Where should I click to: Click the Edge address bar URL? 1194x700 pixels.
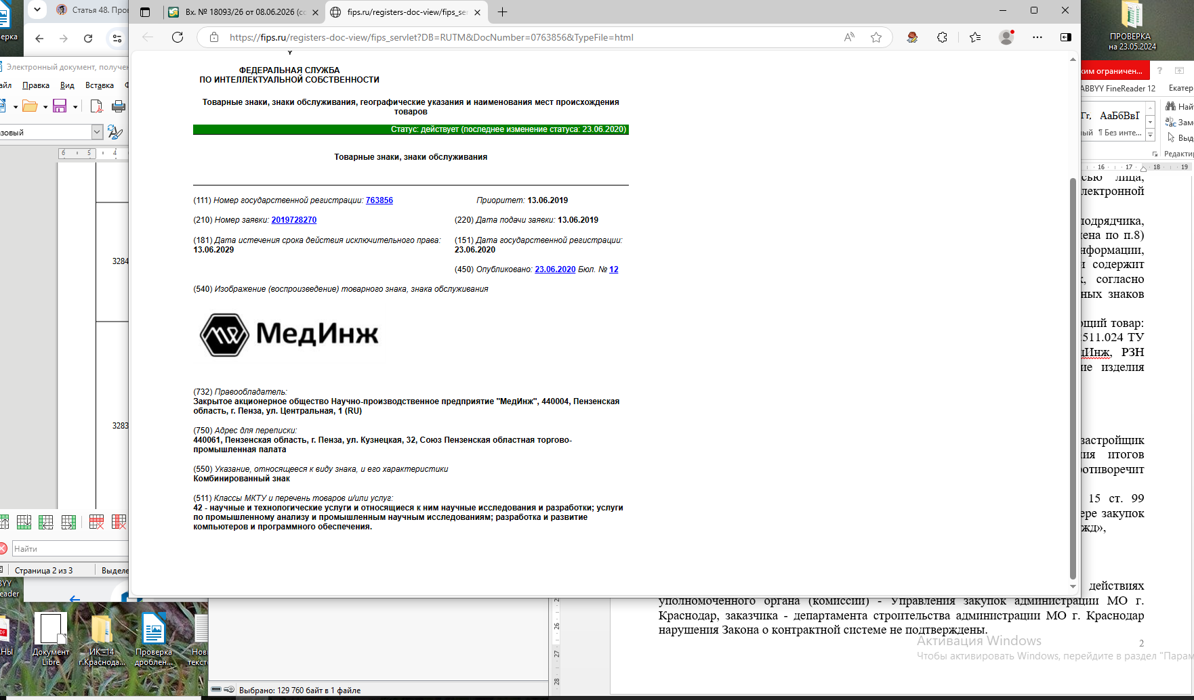tap(431, 37)
